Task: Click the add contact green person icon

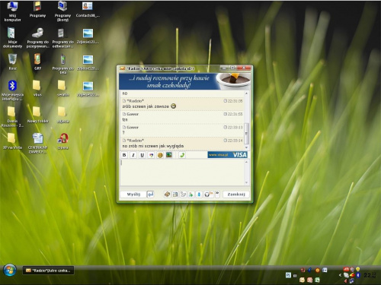Action: 190,195
